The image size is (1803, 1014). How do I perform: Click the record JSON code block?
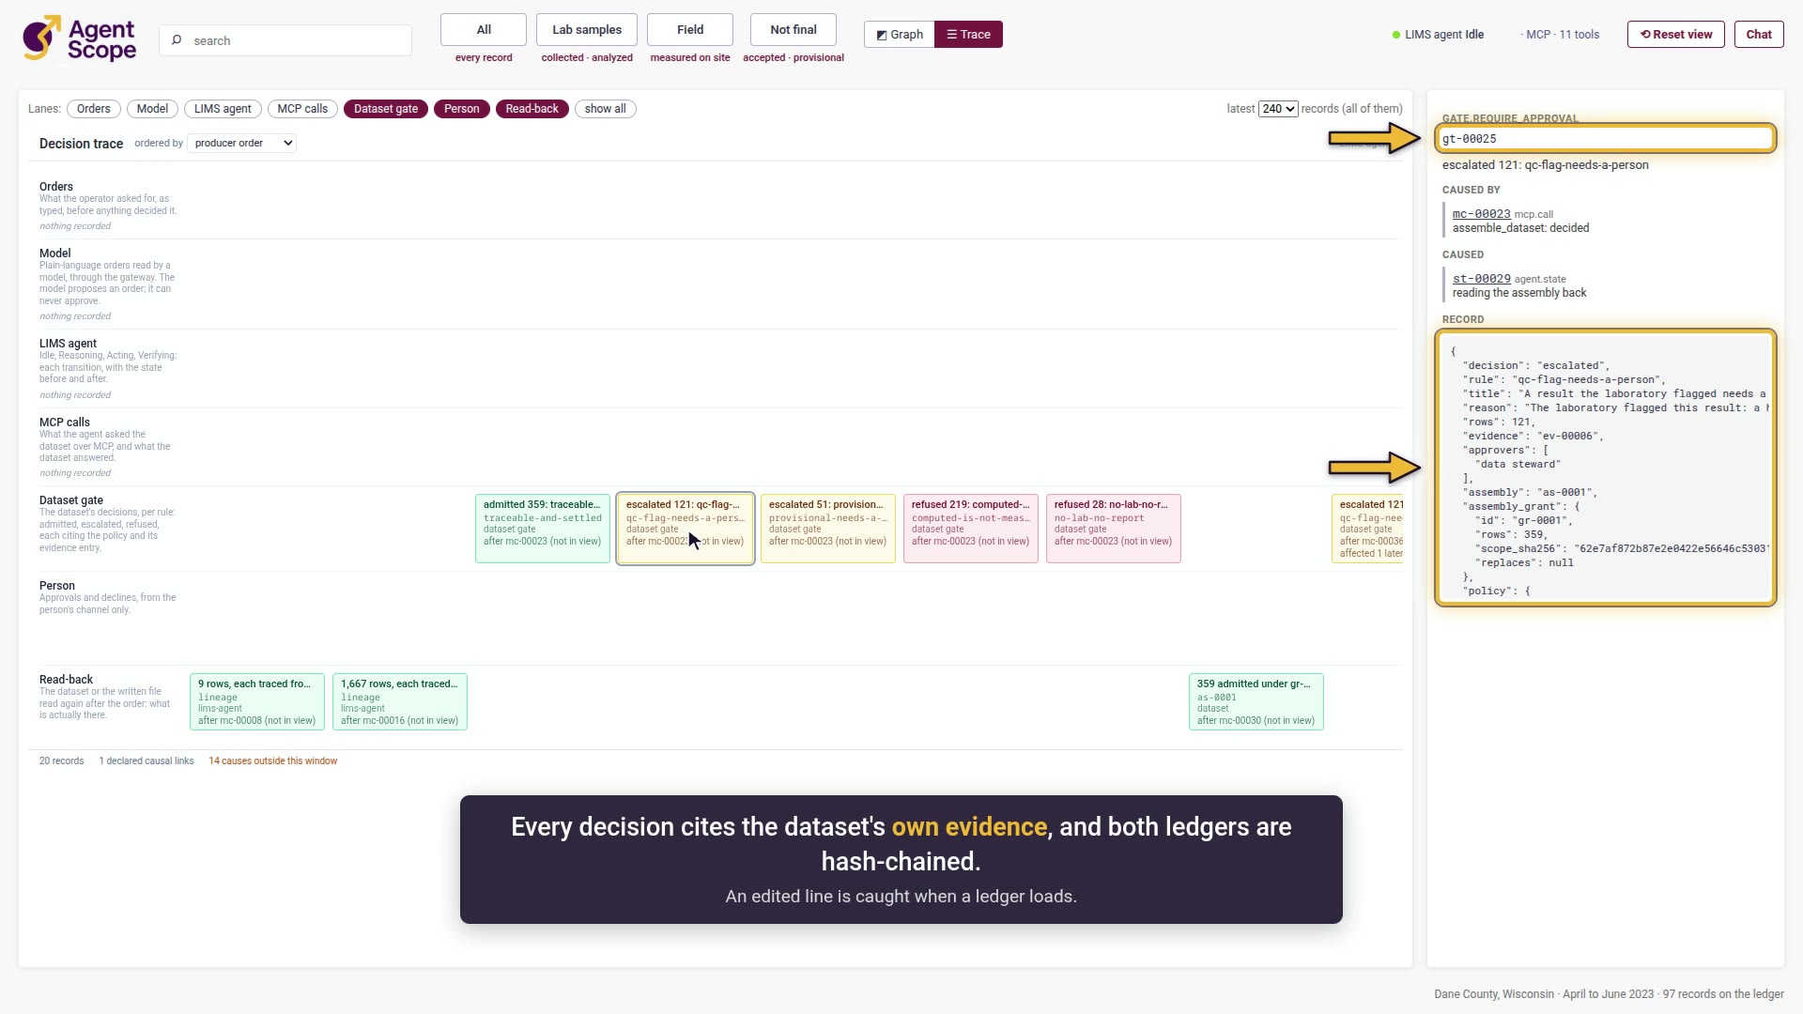[1606, 468]
